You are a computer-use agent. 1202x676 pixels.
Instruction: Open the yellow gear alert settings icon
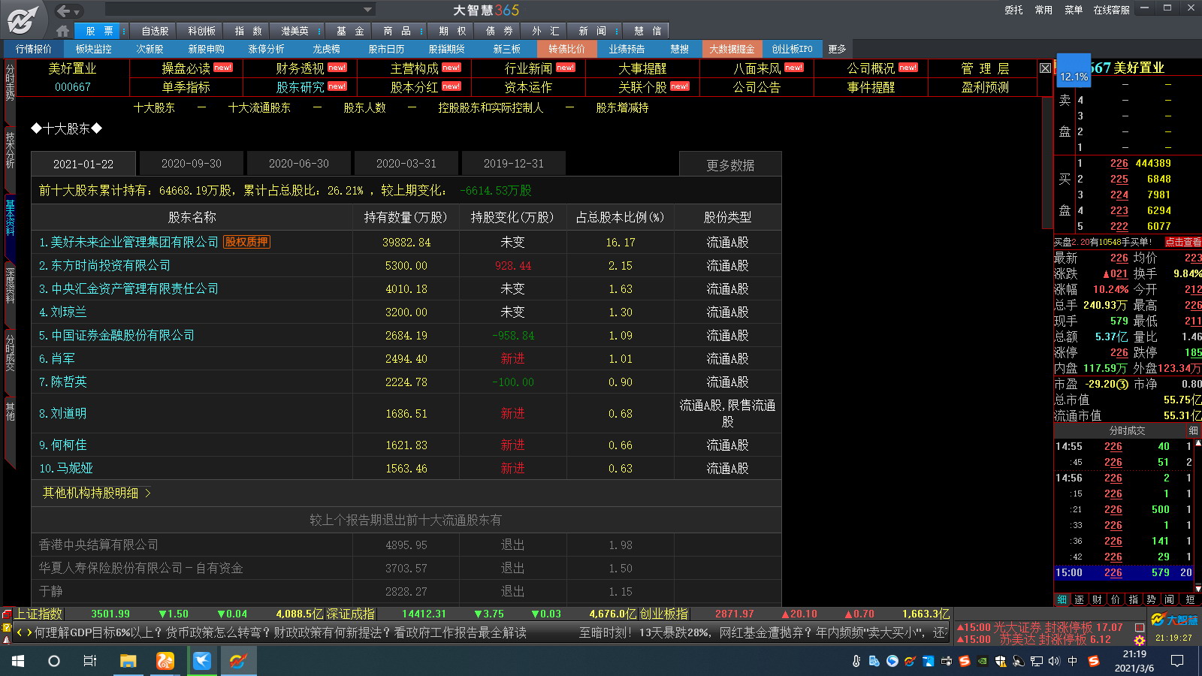[x=1140, y=640]
